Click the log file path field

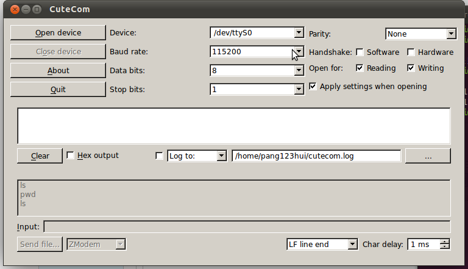[x=316, y=156]
